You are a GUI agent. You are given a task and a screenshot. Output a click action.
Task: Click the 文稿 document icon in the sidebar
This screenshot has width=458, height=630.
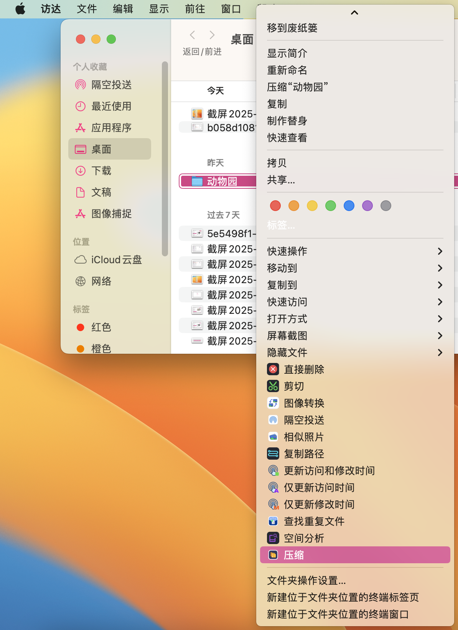tap(81, 192)
